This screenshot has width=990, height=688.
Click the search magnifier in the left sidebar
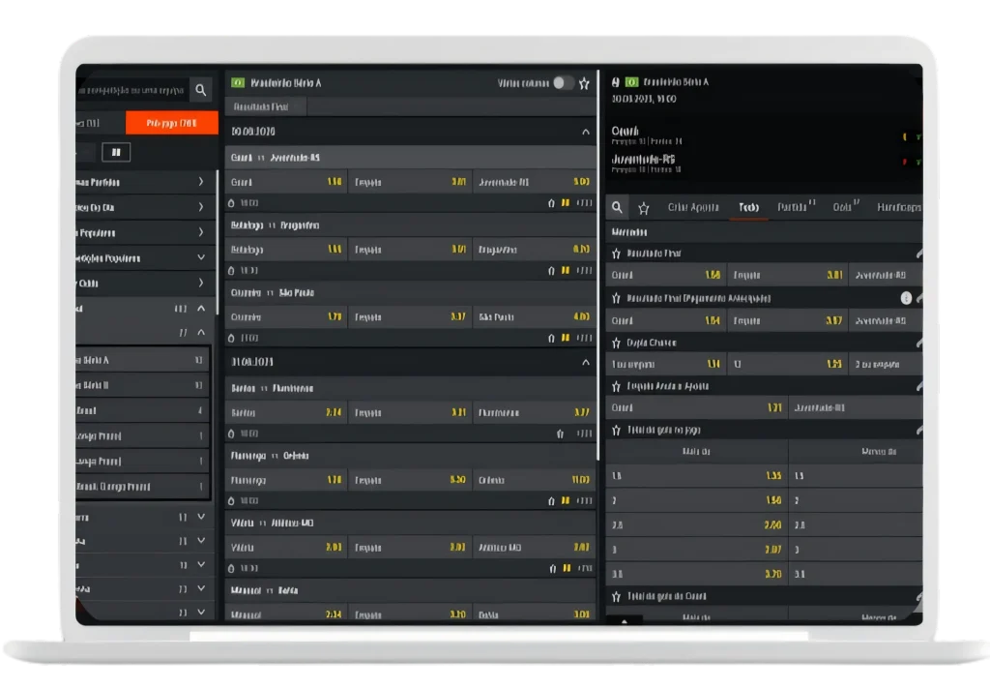click(201, 90)
